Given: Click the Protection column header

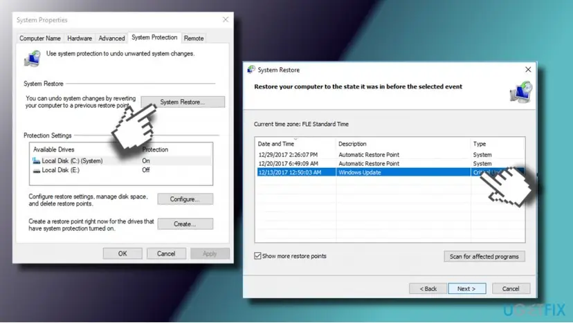Looking at the screenshot, I should [155, 149].
